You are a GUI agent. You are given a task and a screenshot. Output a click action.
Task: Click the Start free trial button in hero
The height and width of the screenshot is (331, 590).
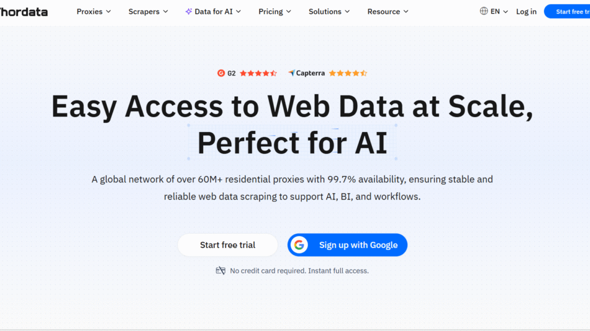pos(227,245)
